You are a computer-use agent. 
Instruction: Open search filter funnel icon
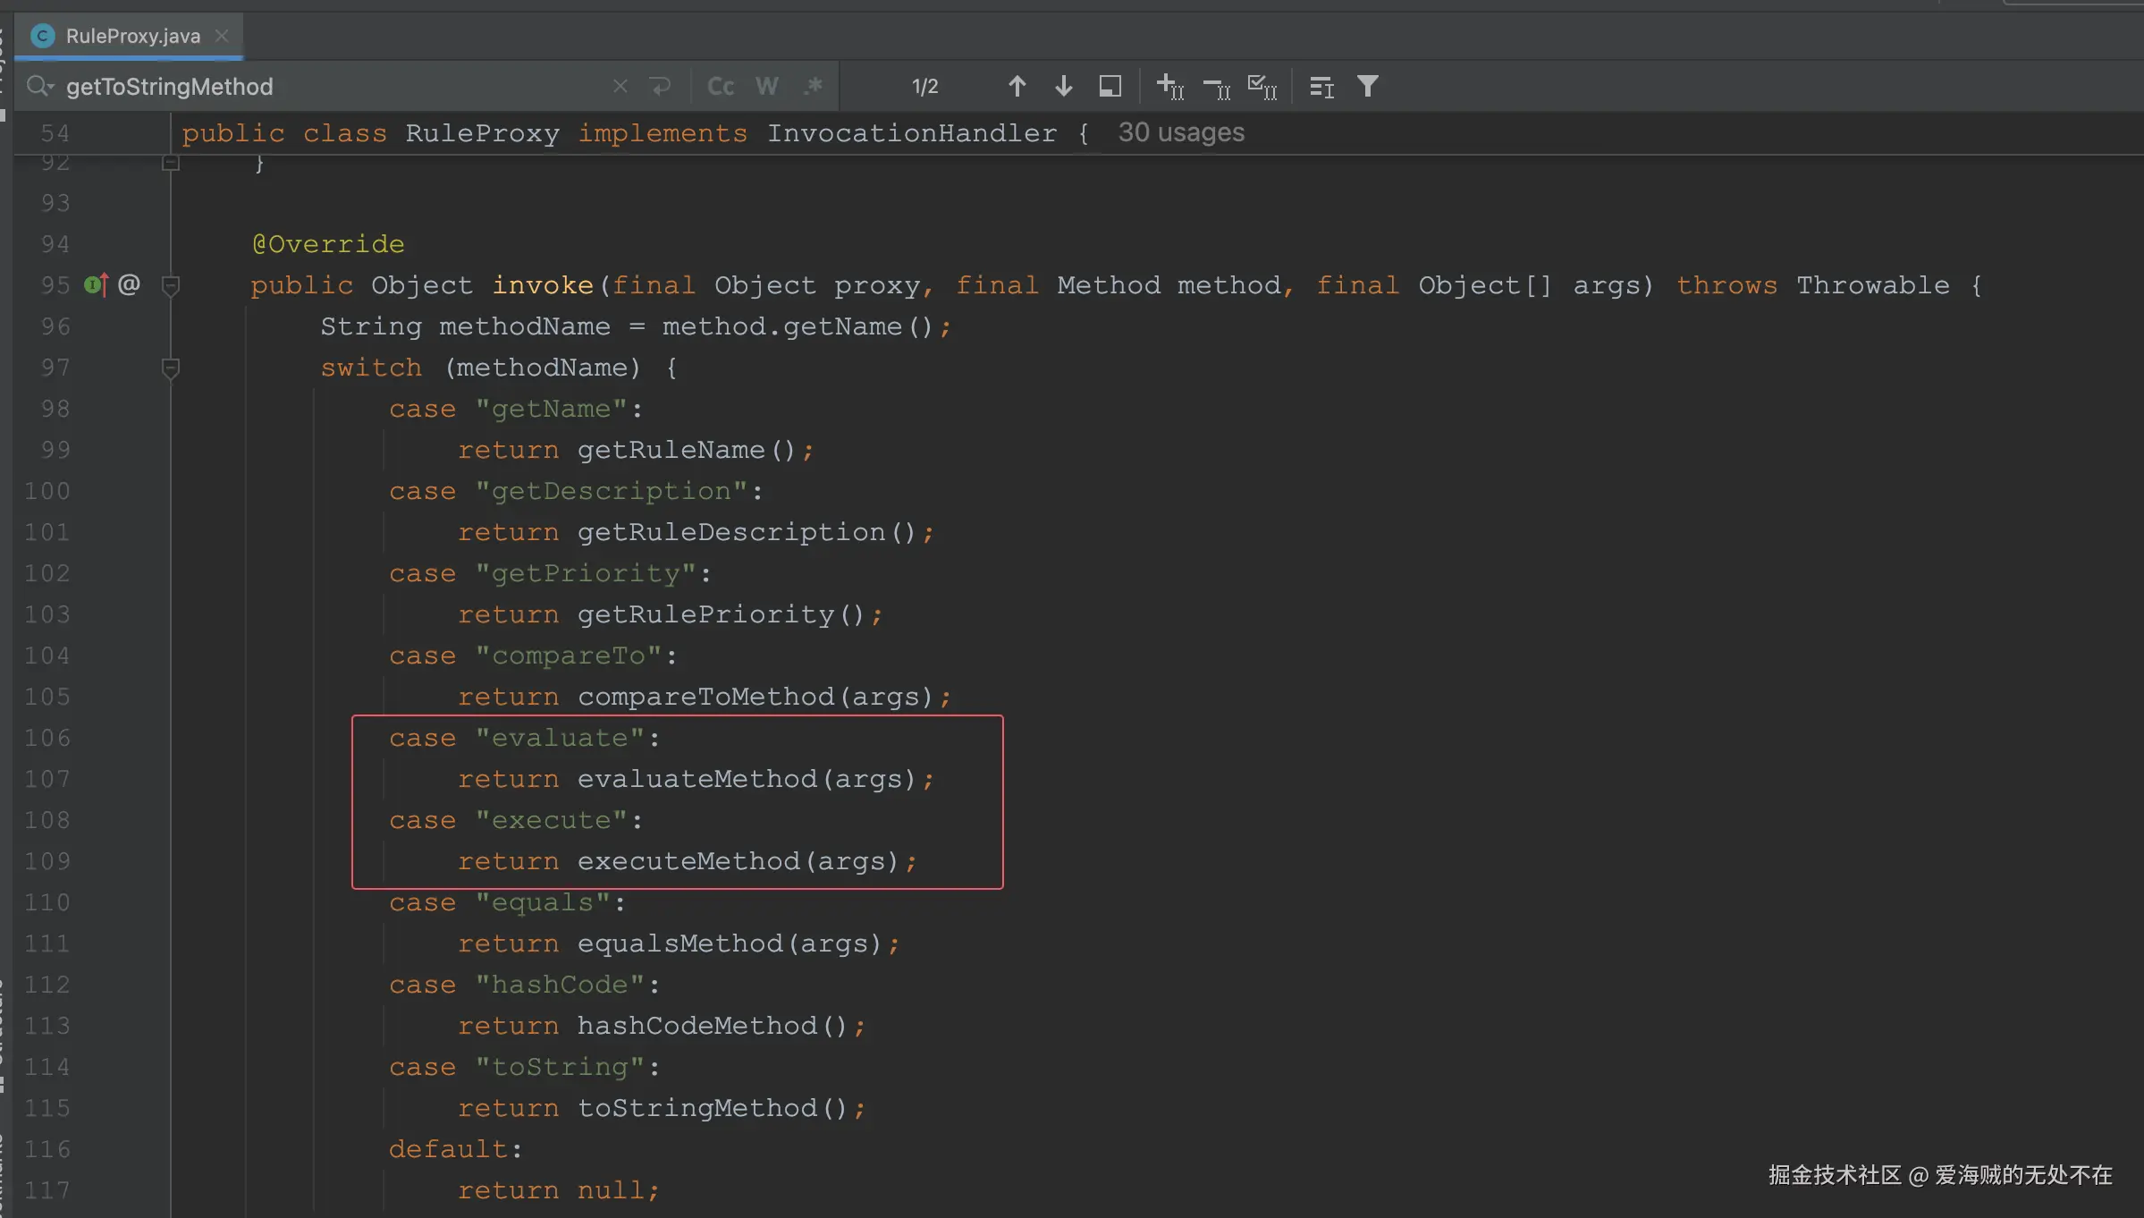click(x=1367, y=87)
